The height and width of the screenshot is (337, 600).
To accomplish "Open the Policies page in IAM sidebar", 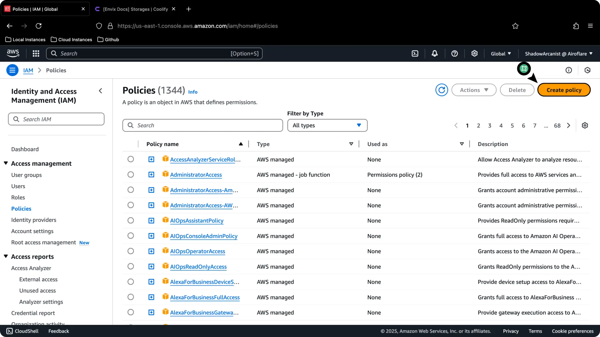I will coord(21,208).
